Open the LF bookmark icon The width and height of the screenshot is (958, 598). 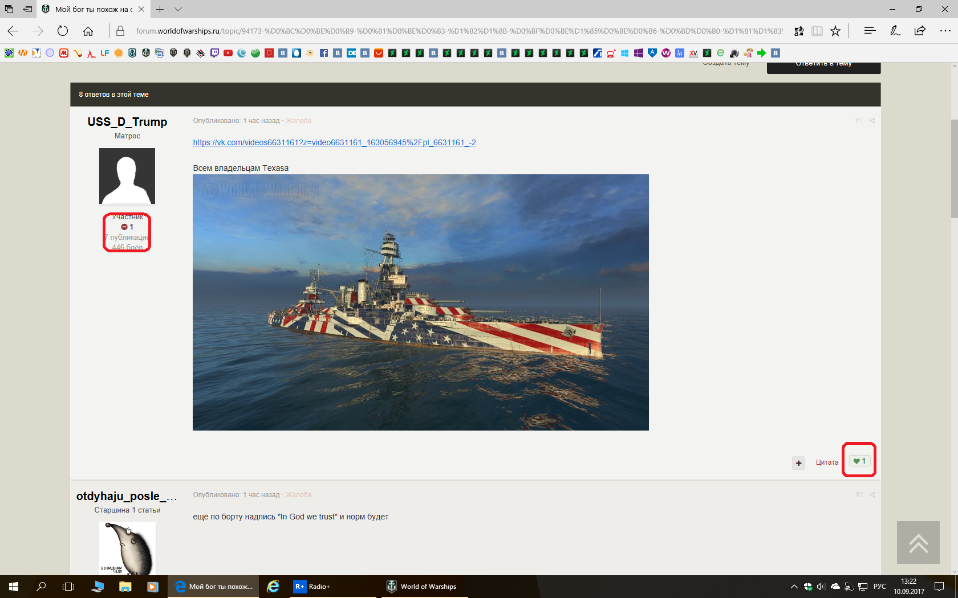(x=105, y=53)
